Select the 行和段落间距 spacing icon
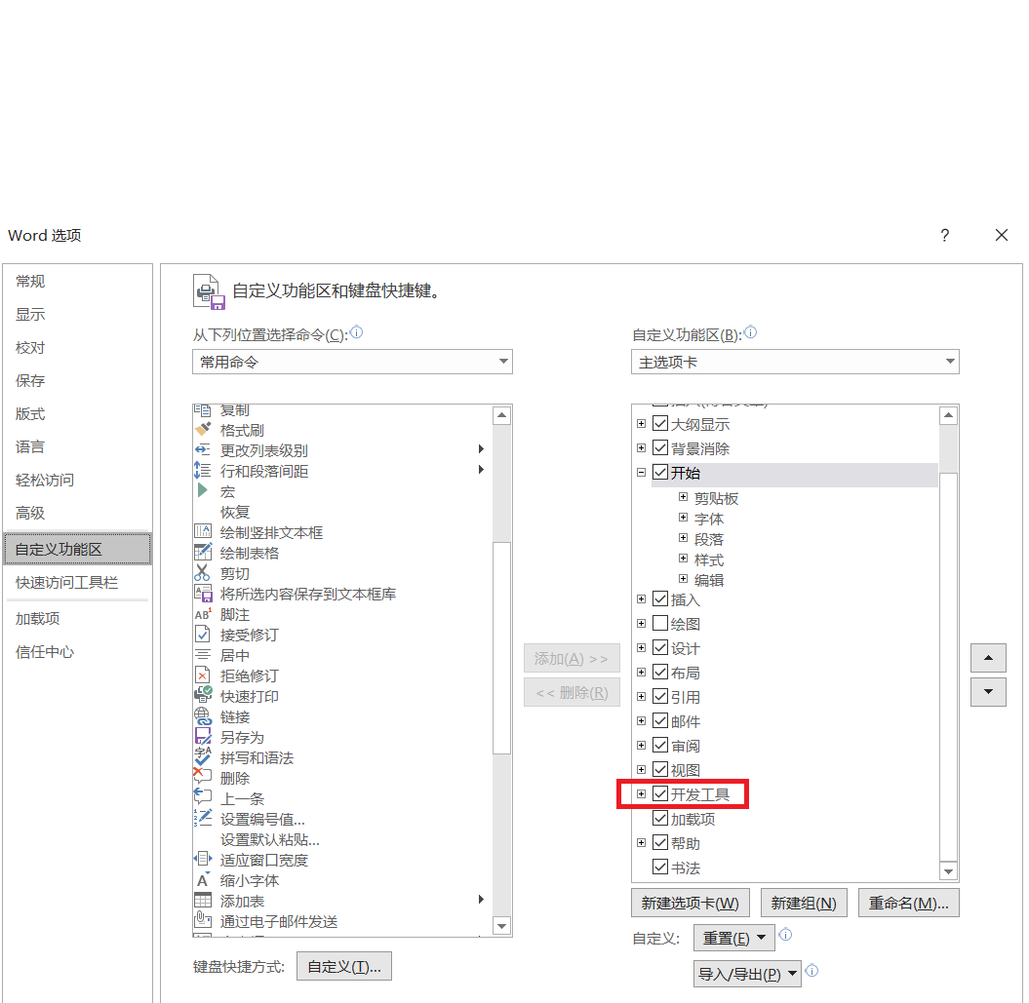This screenshot has height=1003, width=1029. 203,471
